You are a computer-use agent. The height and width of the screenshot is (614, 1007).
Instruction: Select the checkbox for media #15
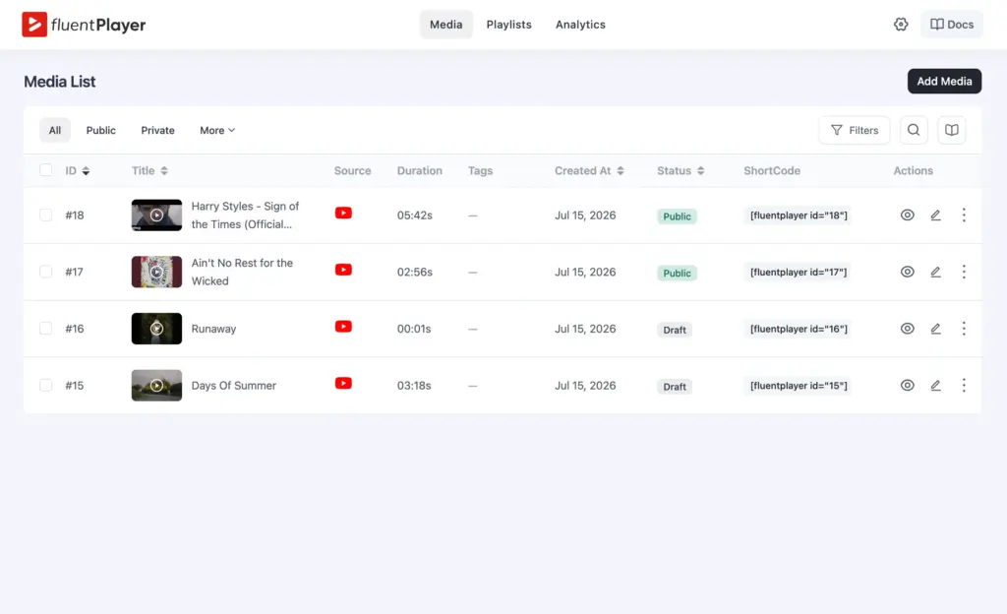tap(45, 385)
